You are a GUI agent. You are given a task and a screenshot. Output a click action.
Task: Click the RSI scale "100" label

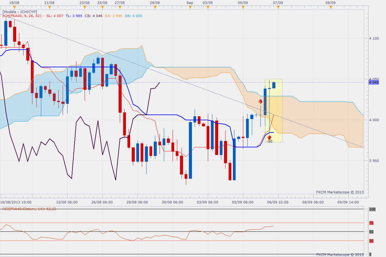[x=372, y=209]
